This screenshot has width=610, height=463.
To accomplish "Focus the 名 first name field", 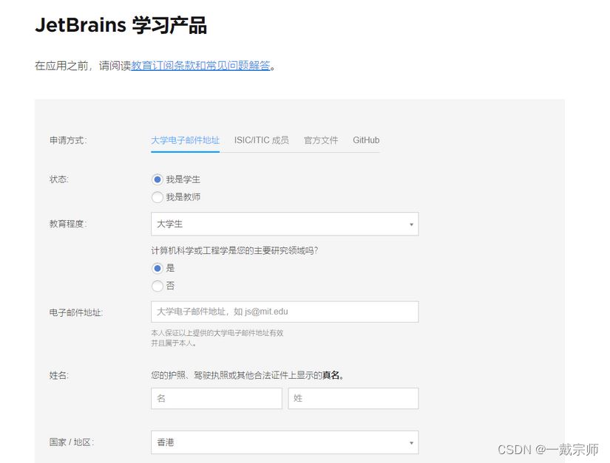I will click(x=217, y=398).
